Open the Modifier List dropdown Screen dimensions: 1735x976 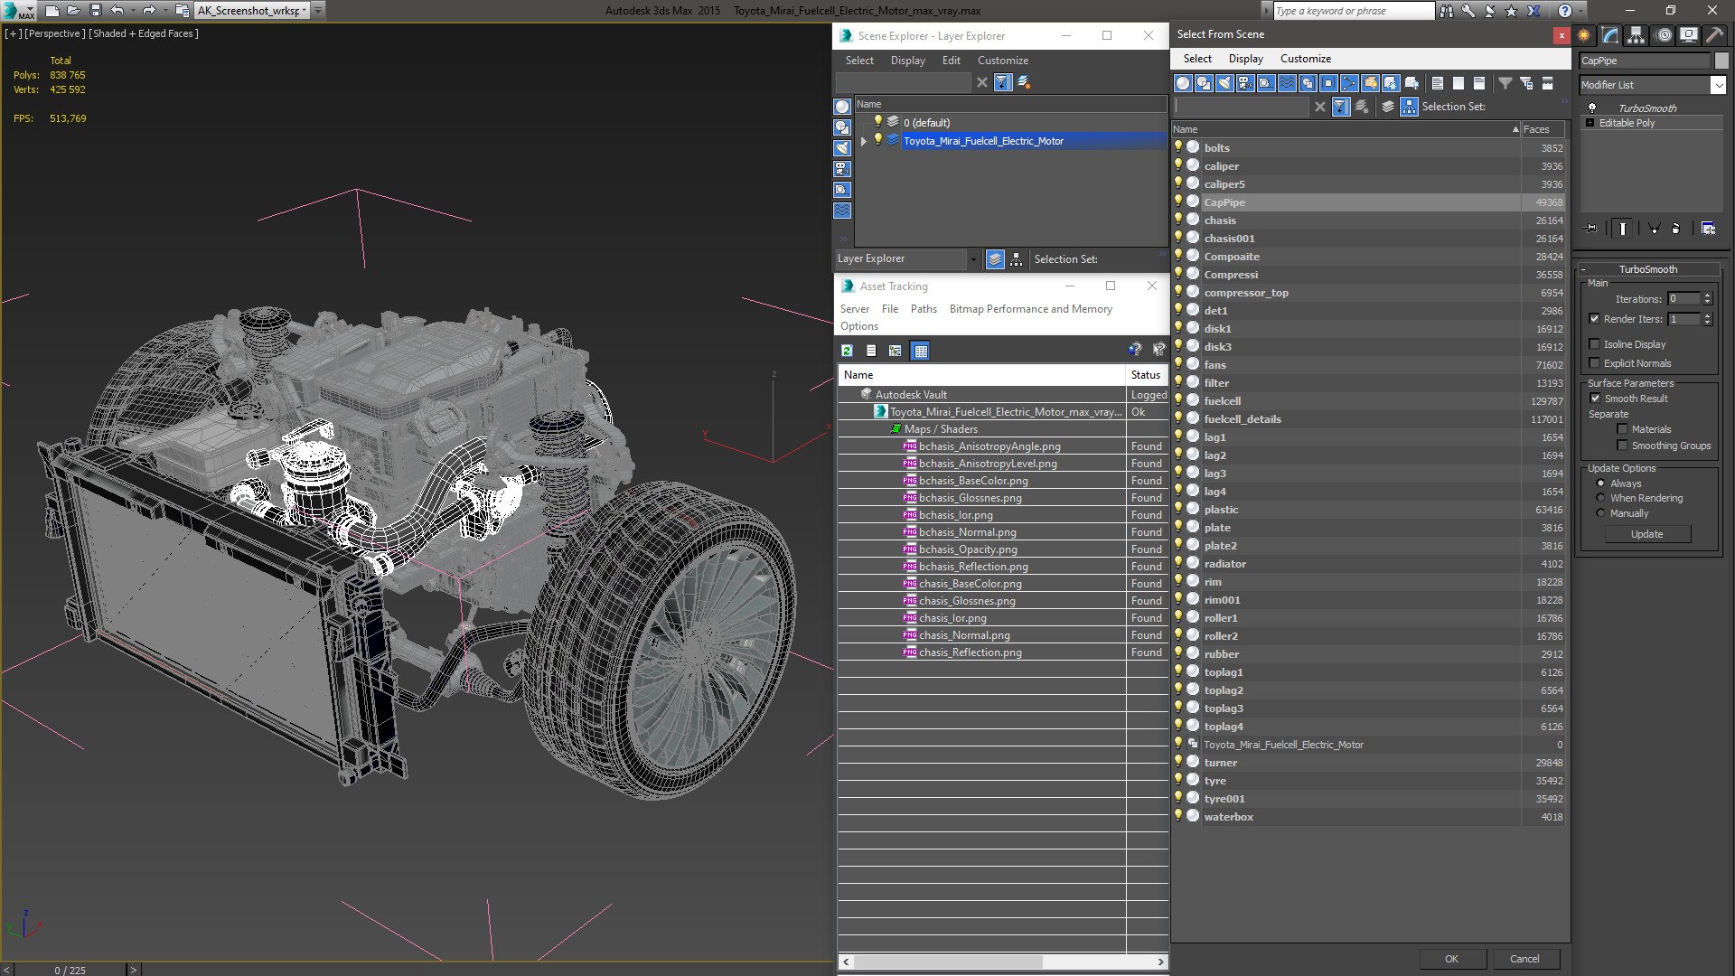(1718, 85)
